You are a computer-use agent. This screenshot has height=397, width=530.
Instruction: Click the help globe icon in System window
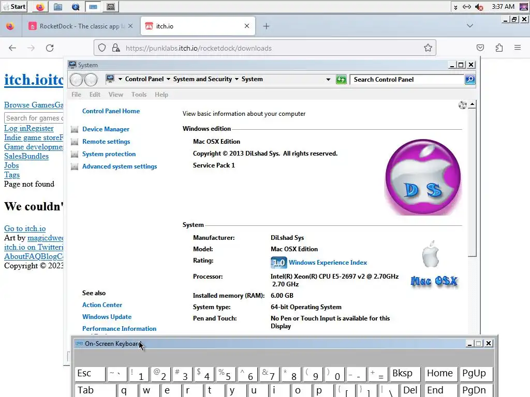click(462, 105)
